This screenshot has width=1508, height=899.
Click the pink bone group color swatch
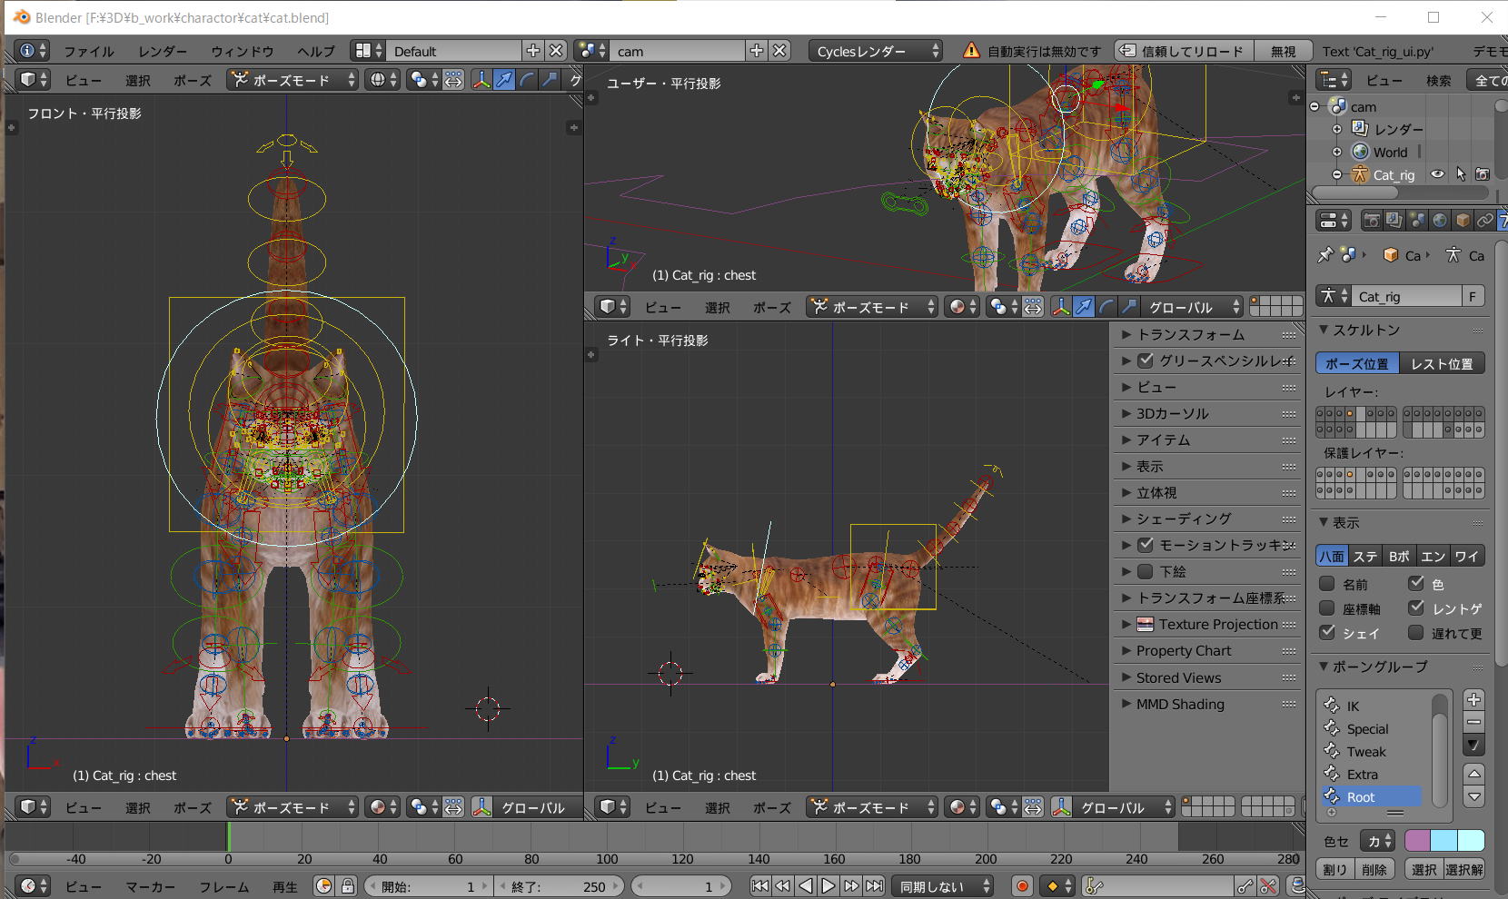(x=1417, y=841)
